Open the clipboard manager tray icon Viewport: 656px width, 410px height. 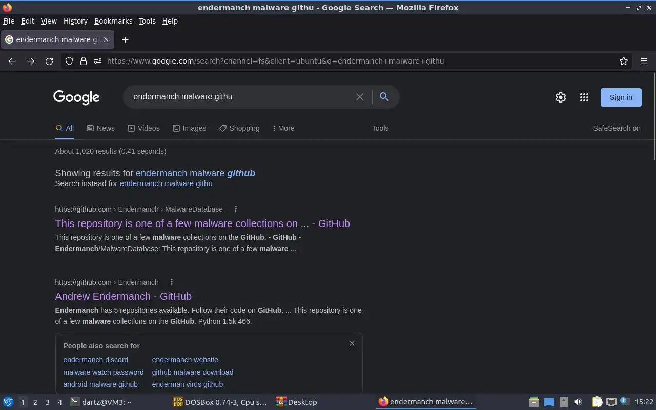[x=598, y=402]
